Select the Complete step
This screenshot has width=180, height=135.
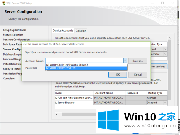point(9,78)
